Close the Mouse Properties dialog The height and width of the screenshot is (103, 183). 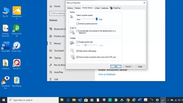tap(144, 3)
